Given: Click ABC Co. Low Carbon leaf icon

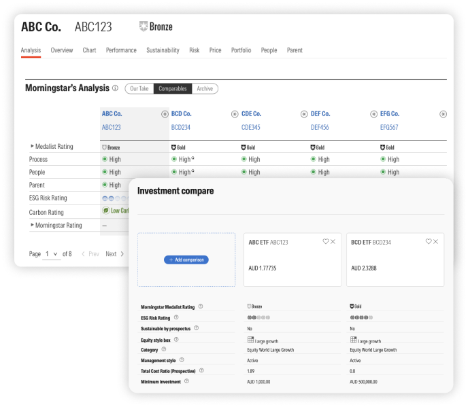Looking at the screenshot, I should pyautogui.click(x=105, y=210).
